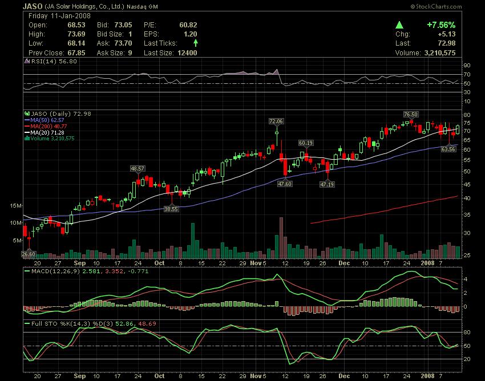Click the MA(200) 40.77 legend text
Screen dimensions: 485x381
click(x=48, y=127)
